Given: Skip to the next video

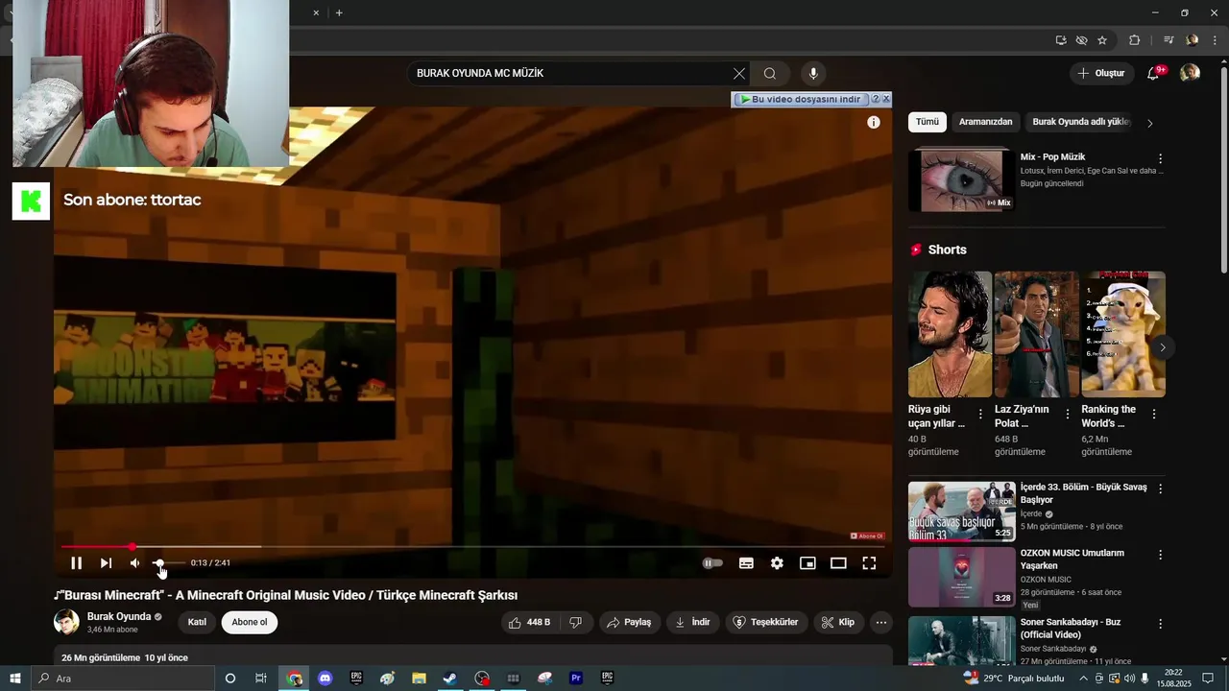Looking at the screenshot, I should [106, 563].
